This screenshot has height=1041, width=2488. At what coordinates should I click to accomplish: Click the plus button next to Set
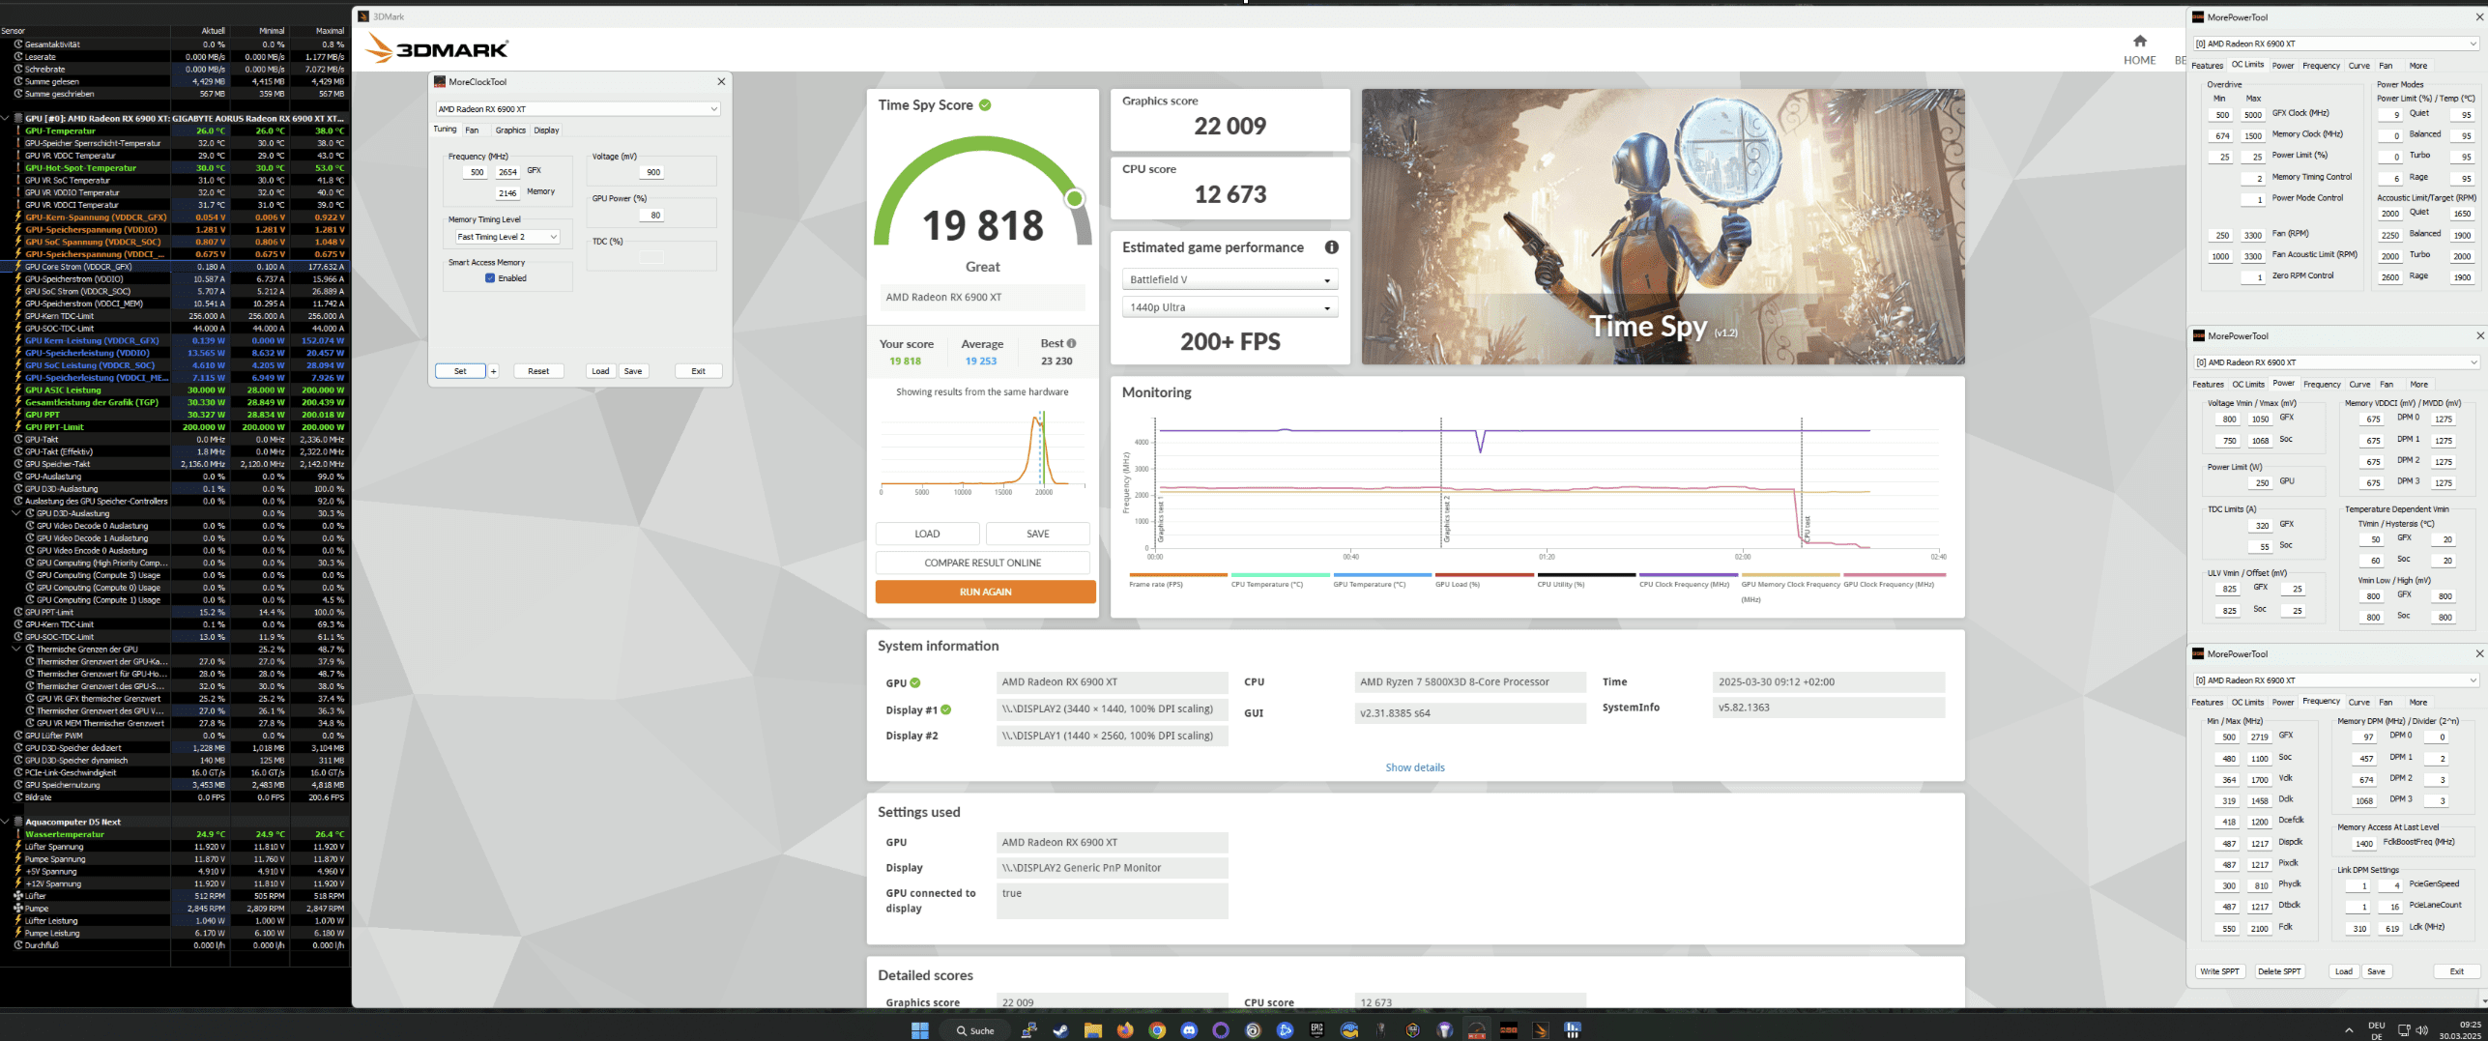click(x=493, y=371)
